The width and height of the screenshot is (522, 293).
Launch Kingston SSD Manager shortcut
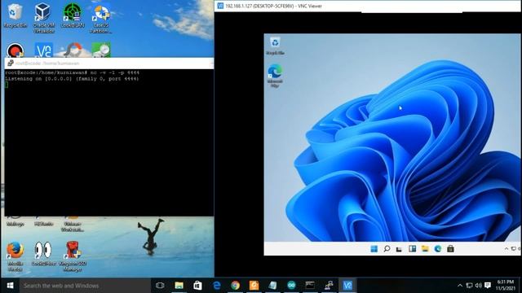tap(73, 256)
